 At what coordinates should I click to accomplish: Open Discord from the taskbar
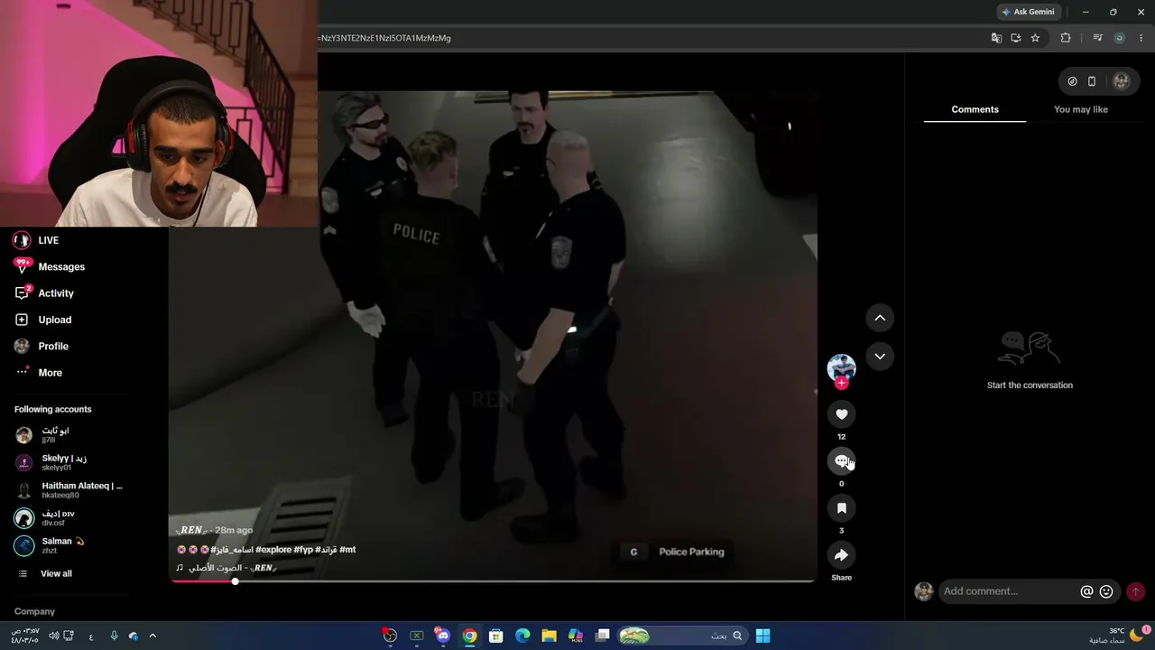click(x=442, y=636)
